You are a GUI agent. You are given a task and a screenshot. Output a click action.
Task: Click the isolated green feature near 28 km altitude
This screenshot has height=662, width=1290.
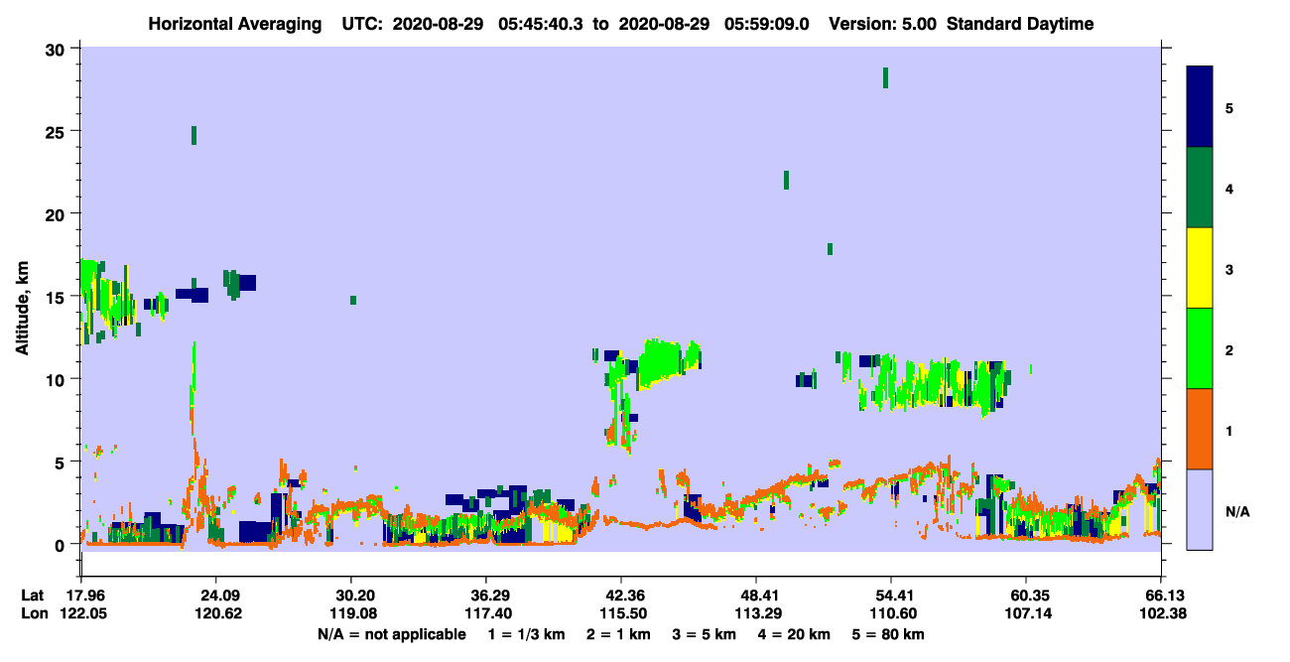(x=885, y=77)
